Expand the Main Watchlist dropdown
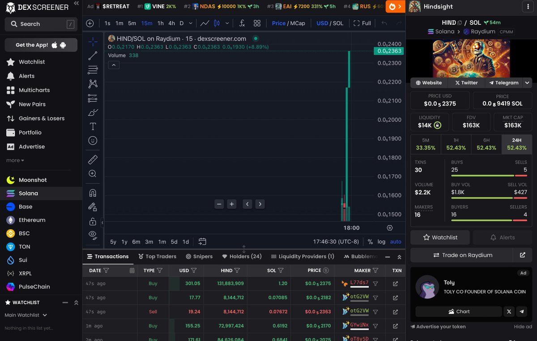This screenshot has width=537, height=341. click(26, 315)
